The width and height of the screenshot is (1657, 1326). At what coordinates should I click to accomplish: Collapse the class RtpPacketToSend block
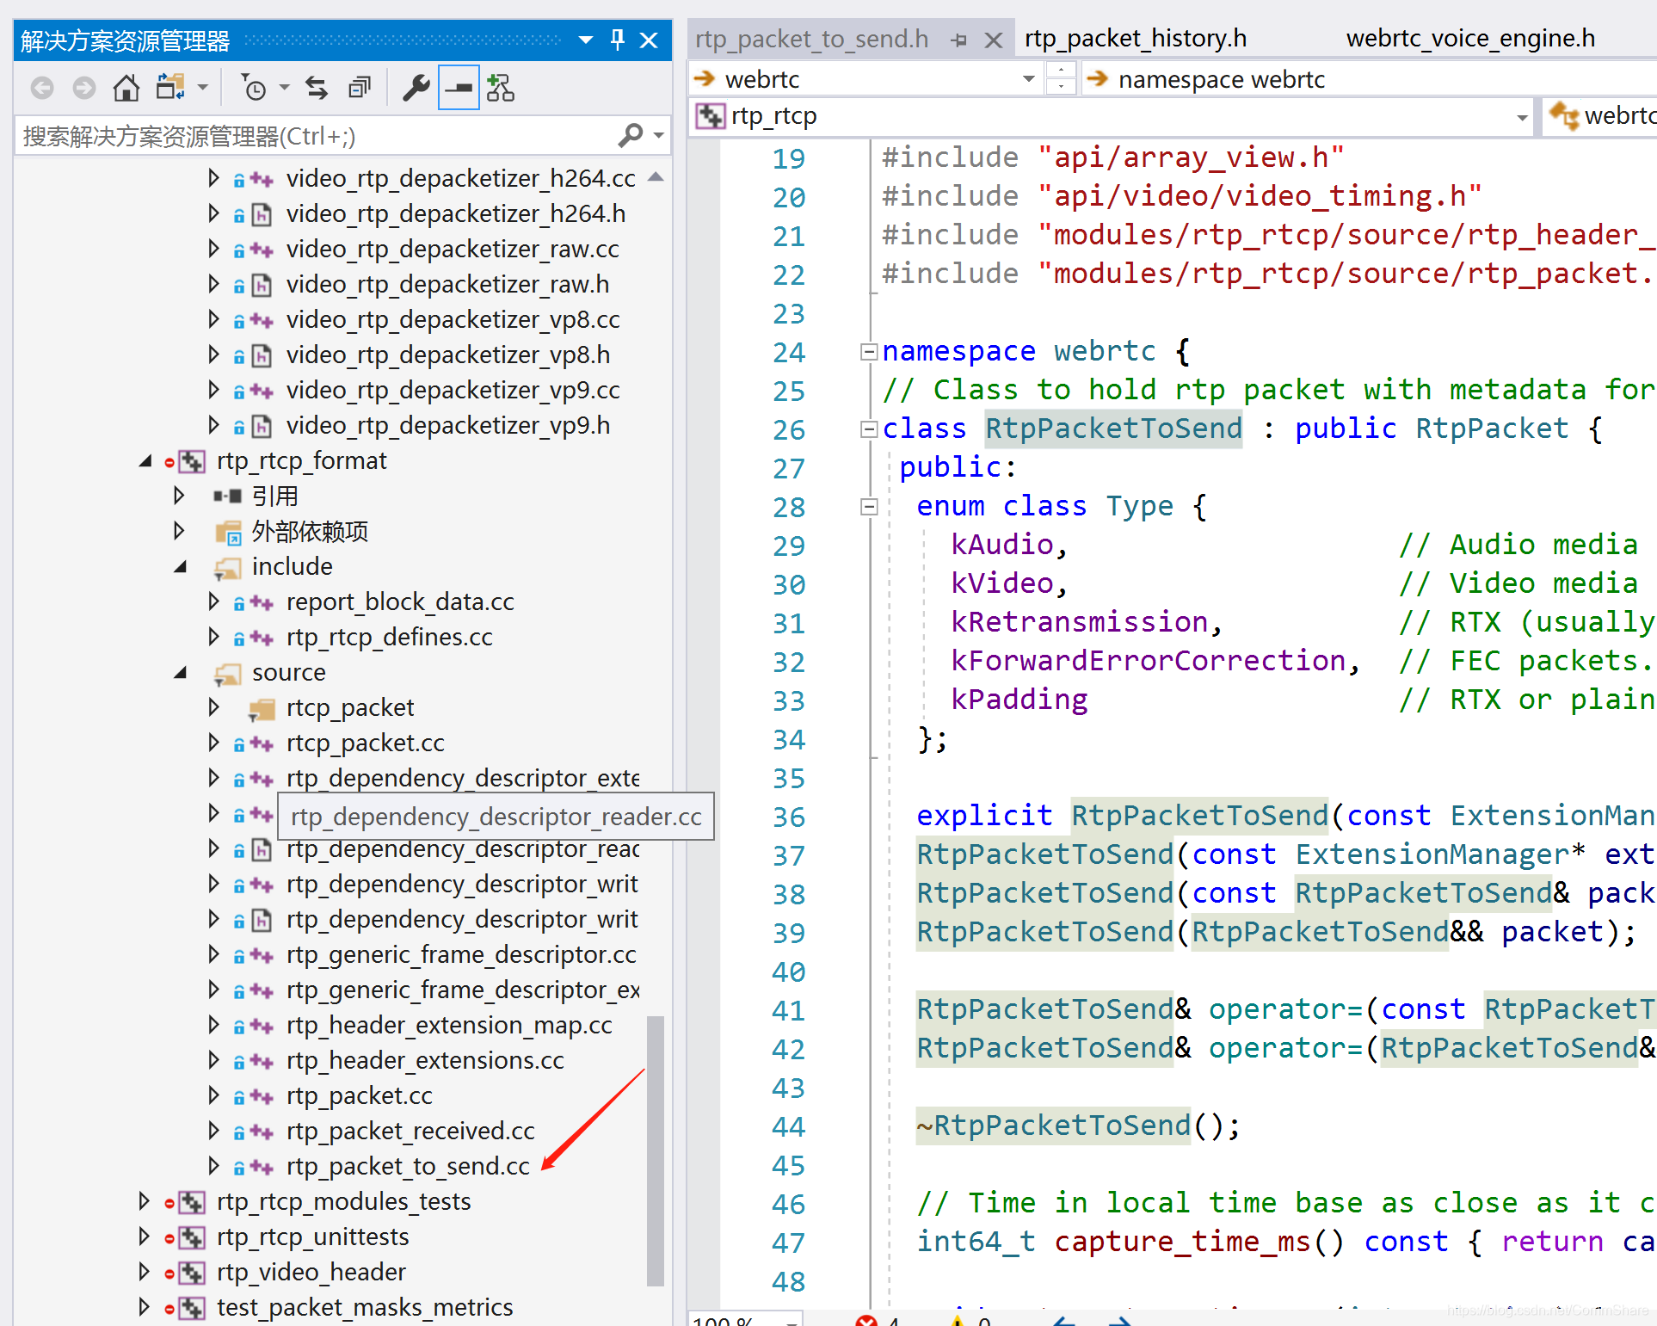(x=869, y=429)
